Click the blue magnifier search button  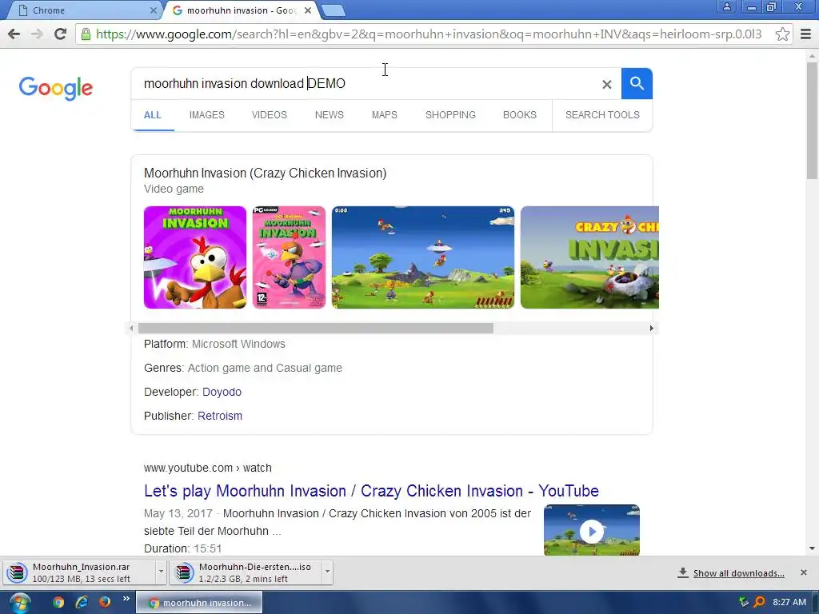click(637, 83)
